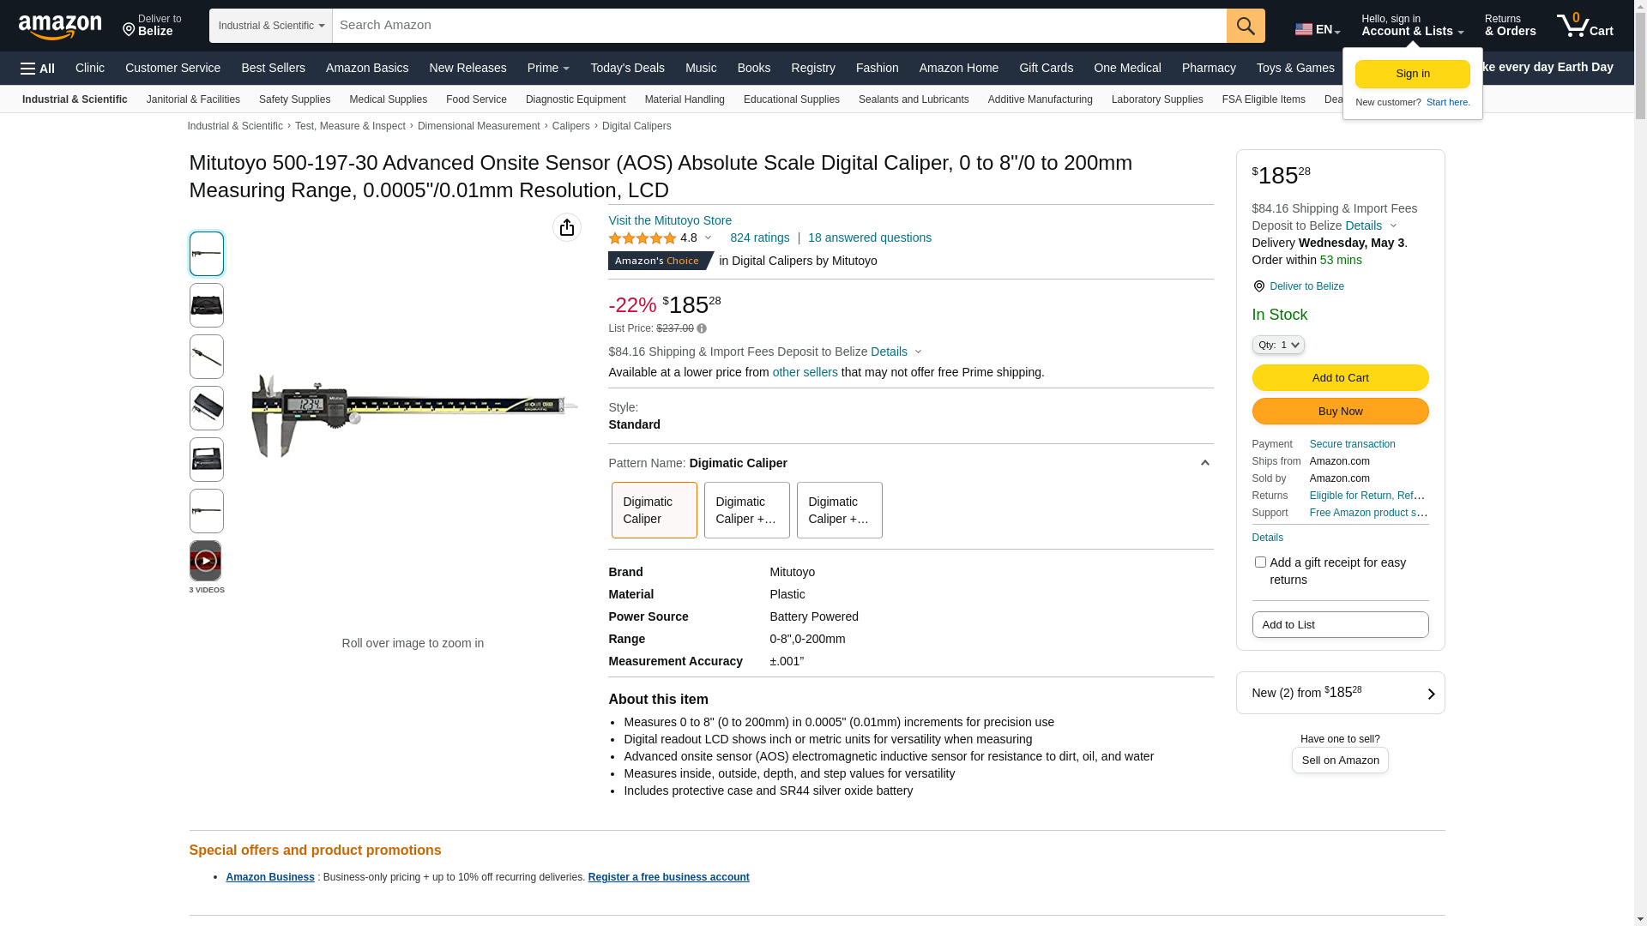Select the Digimatic Caliper pattern option
Screen dimensions: 1647x926
tap(654, 510)
